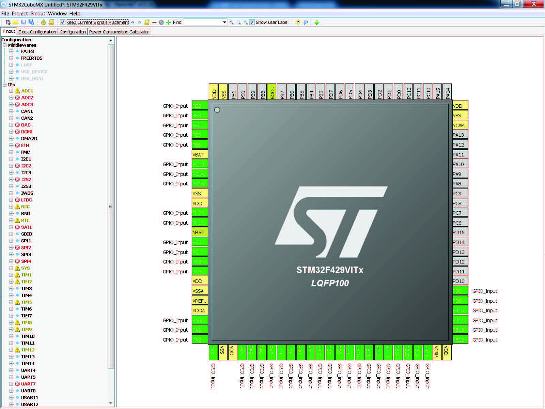This screenshot has height=409, width=545.
Task: Open the Find dropdown arrow
Action: [224, 22]
